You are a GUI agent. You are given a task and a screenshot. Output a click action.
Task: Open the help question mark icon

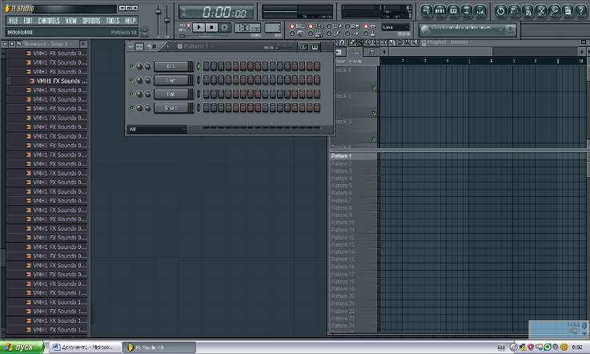[580, 10]
